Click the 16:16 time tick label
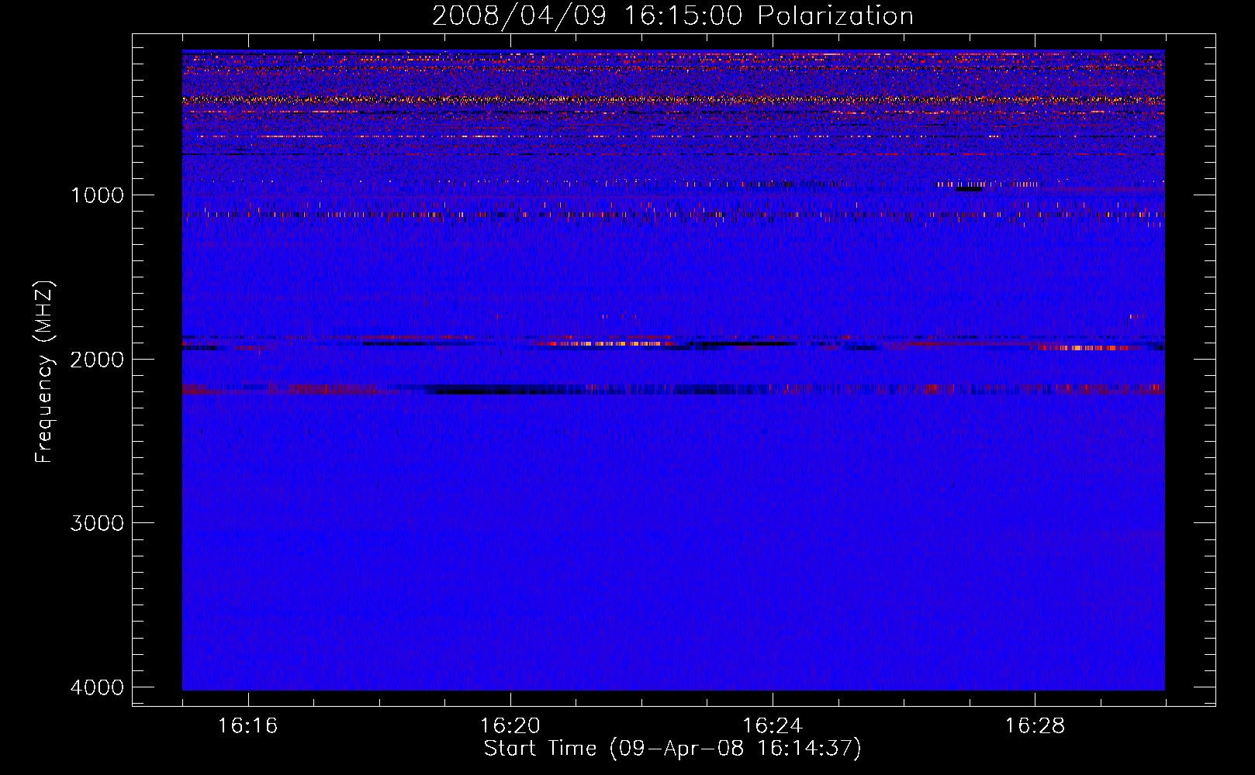This screenshot has height=775, width=1255. (x=247, y=726)
